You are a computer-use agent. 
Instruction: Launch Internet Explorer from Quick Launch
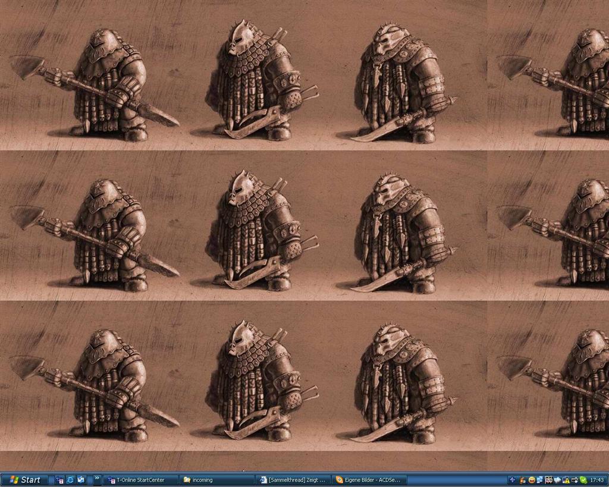[70, 480]
